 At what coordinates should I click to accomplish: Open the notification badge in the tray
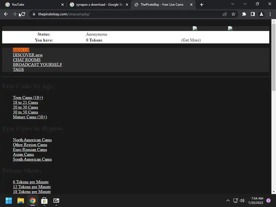click(x=268, y=201)
